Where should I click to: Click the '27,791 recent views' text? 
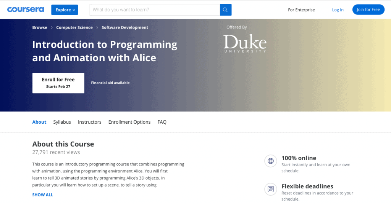coord(56,152)
